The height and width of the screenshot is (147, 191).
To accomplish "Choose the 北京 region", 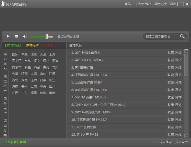I will coord(34,54).
